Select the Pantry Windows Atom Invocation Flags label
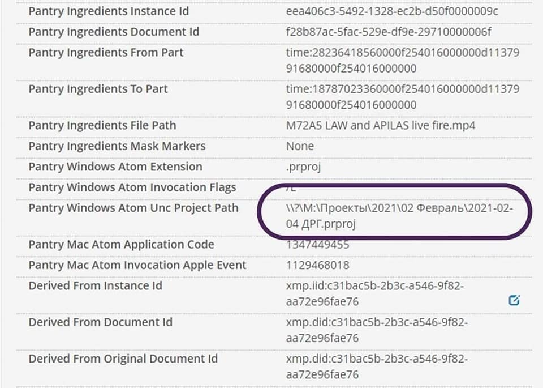This screenshot has height=388, width=543. (x=132, y=187)
